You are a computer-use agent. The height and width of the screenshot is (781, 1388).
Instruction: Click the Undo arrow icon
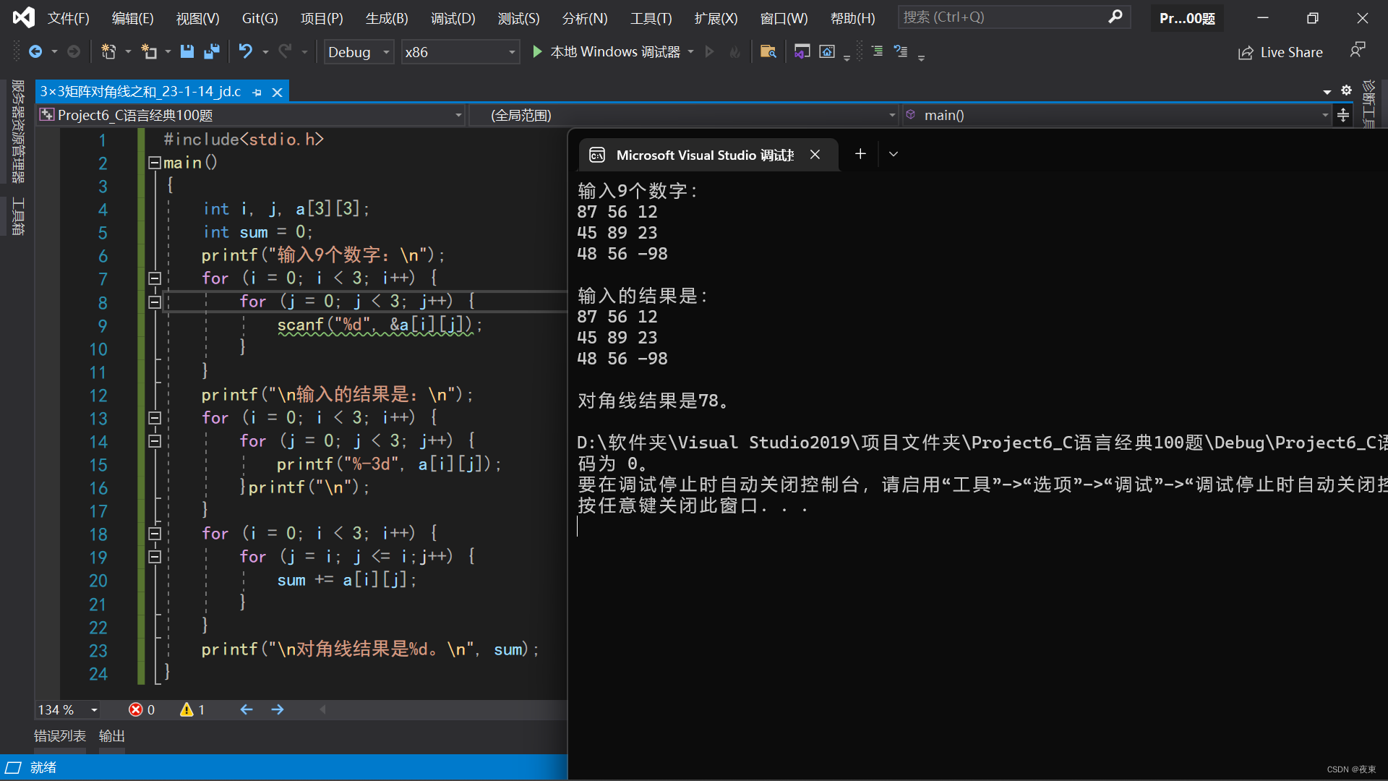pyautogui.click(x=246, y=51)
